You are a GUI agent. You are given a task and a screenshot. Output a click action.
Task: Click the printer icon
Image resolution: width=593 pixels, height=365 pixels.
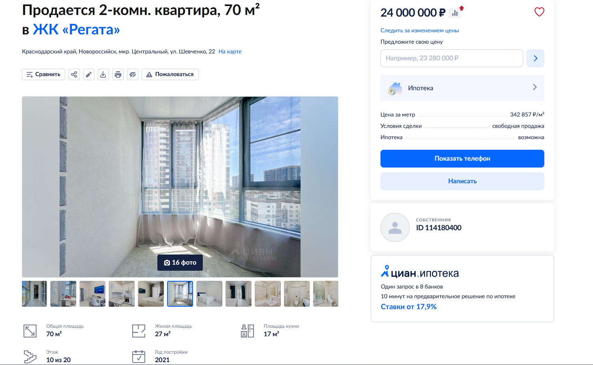click(118, 74)
